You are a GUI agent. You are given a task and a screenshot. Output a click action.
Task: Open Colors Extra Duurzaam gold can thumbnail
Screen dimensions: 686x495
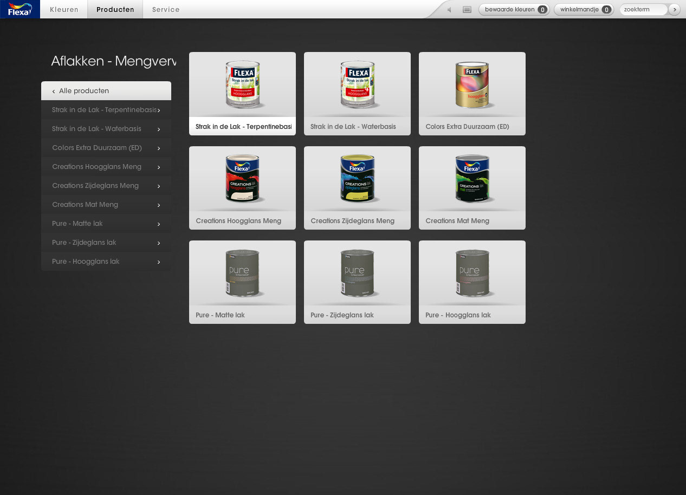point(473,85)
